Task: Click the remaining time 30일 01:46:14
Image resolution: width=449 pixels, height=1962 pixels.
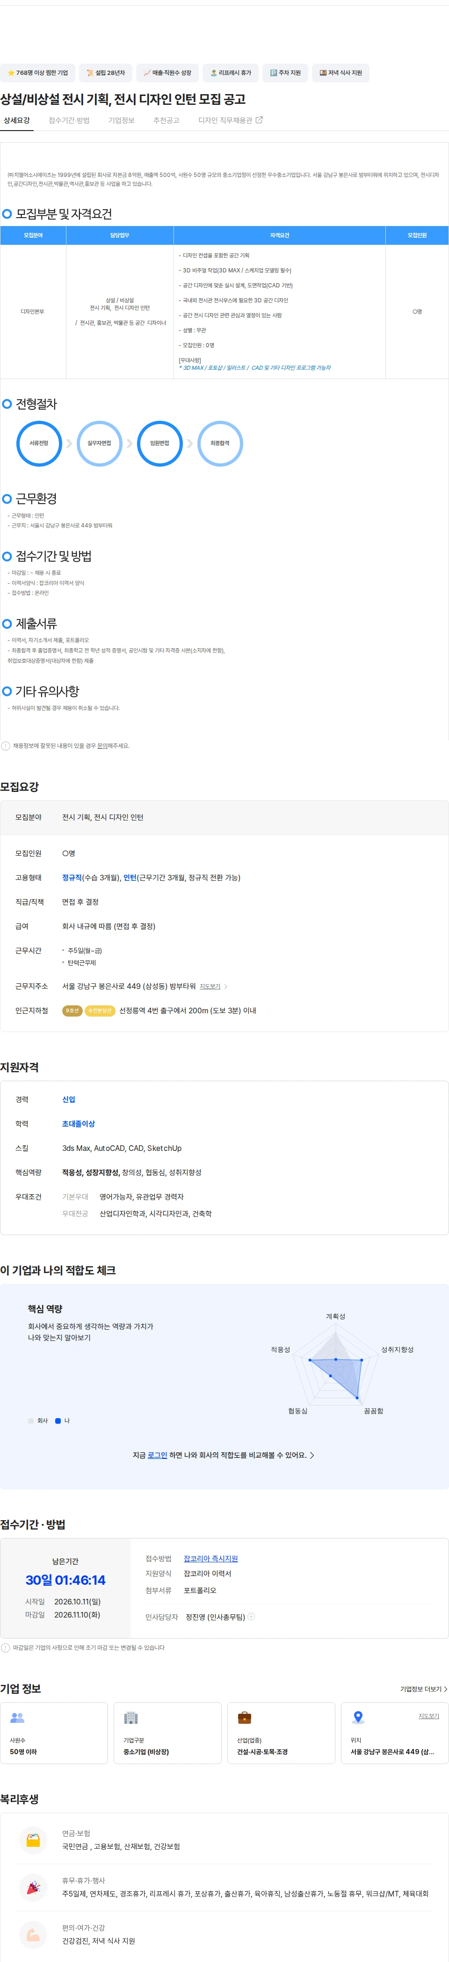Action: pos(65,1580)
